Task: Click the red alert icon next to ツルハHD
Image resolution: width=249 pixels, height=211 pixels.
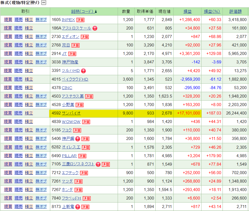Action: coord(84,71)
